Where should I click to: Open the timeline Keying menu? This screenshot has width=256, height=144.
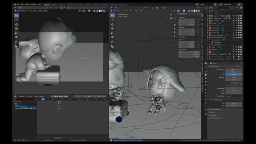pos(30,96)
